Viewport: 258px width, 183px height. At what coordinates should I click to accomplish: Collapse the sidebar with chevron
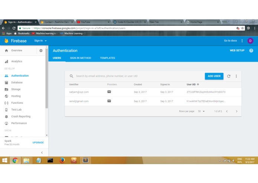pos(42,153)
